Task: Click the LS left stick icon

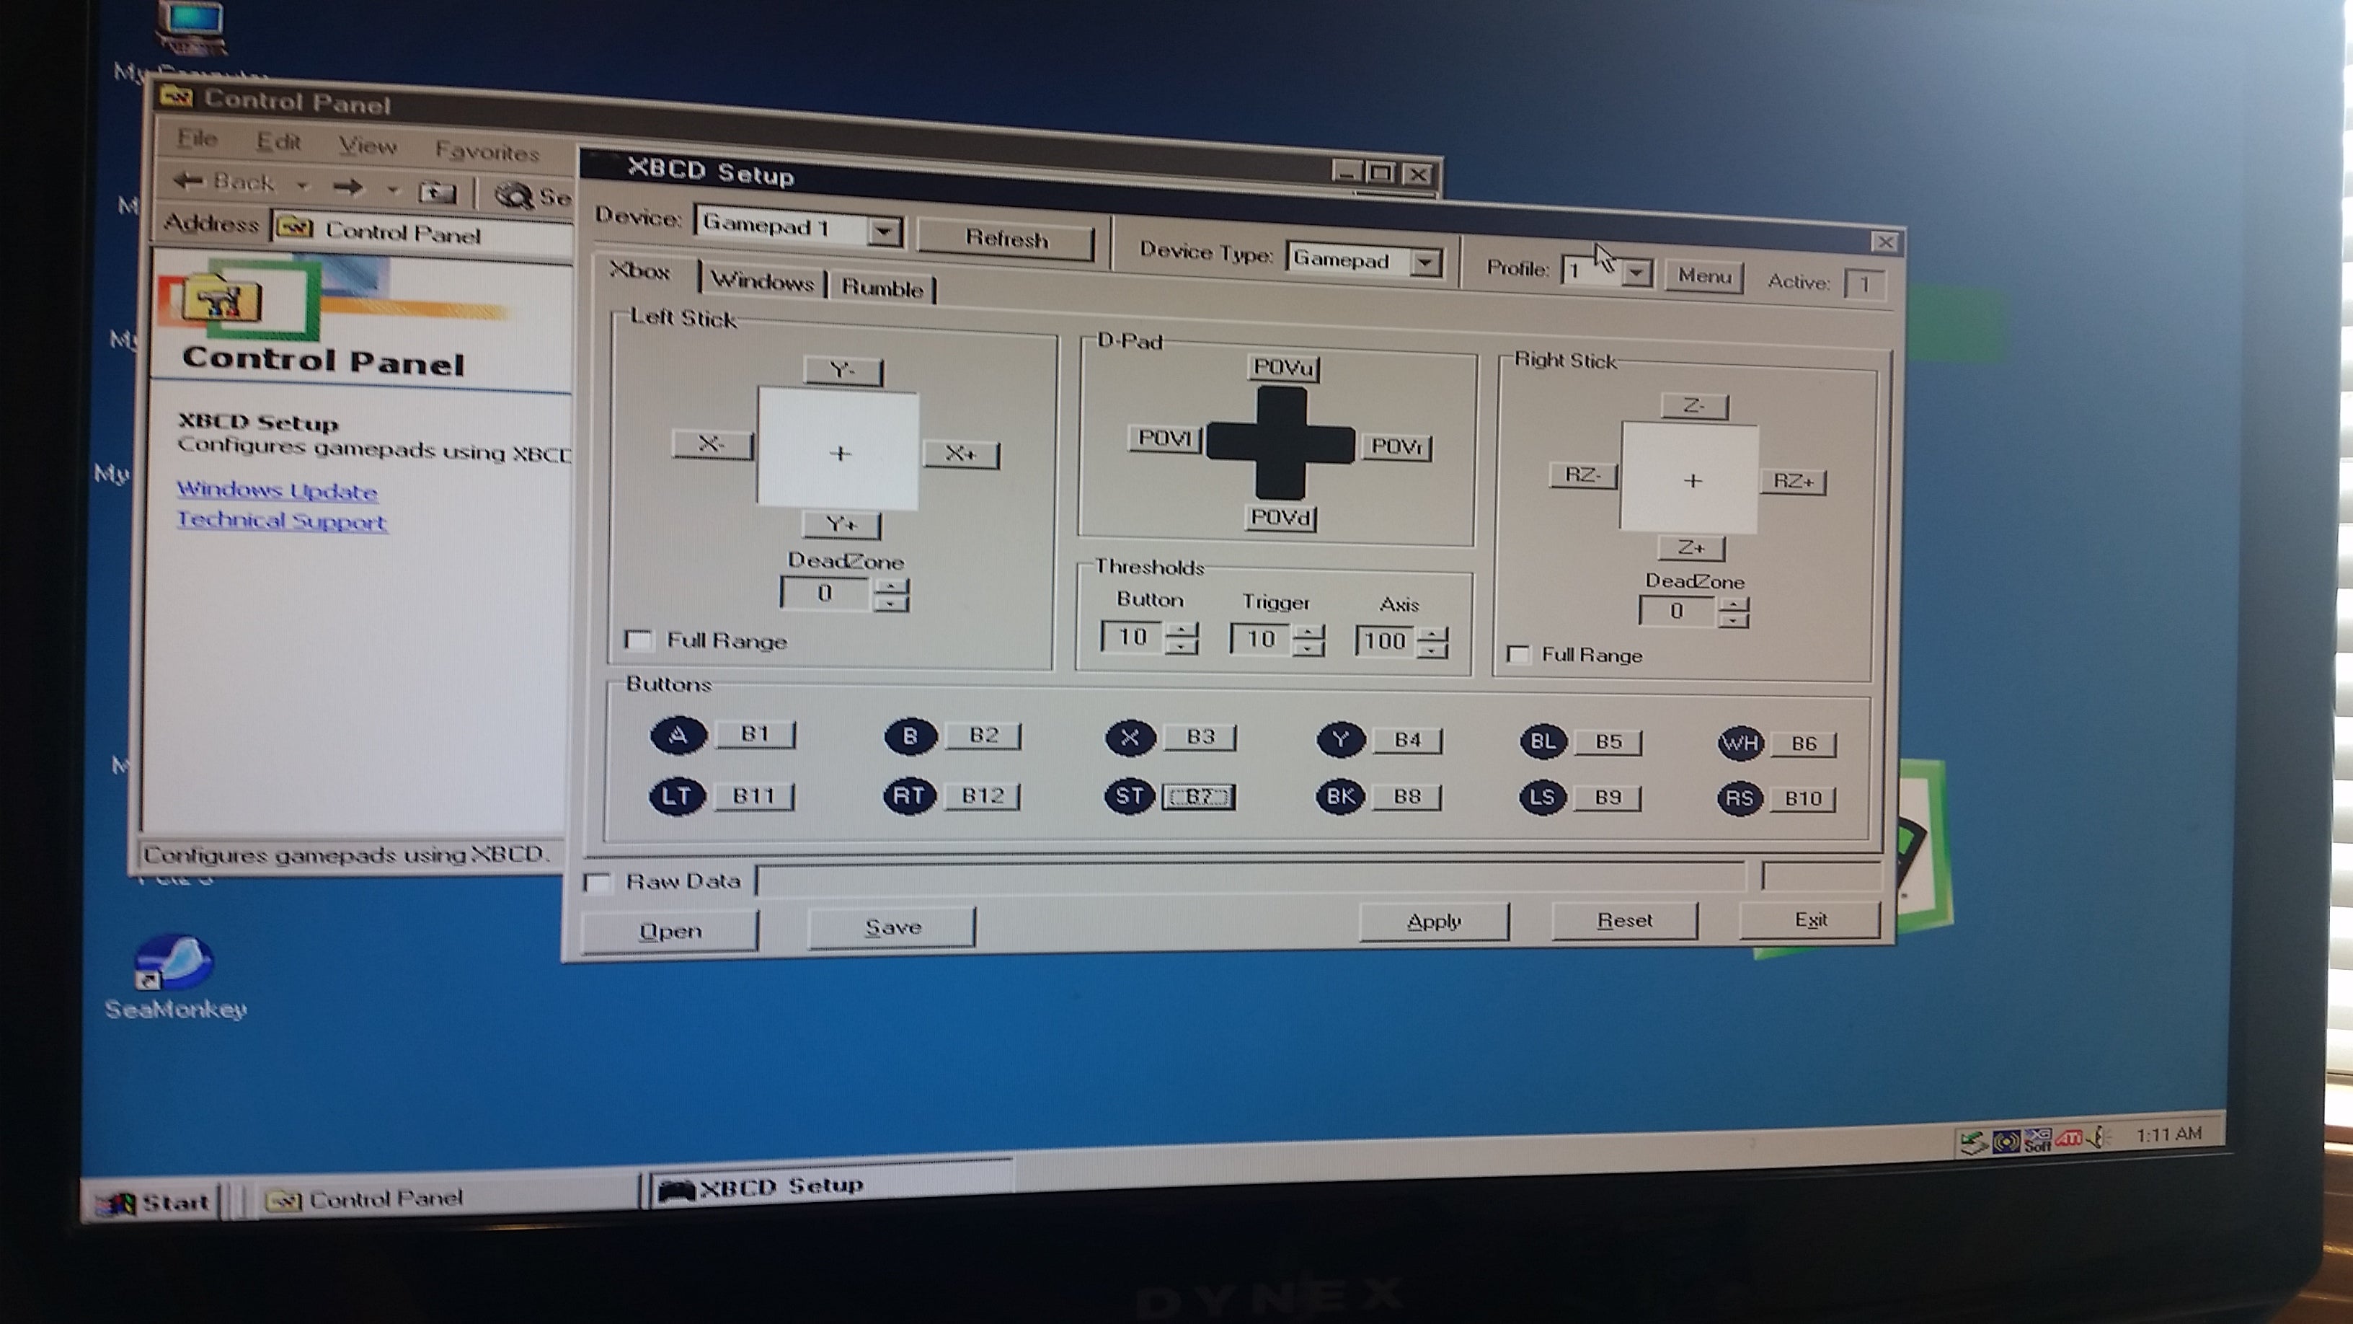Action: 1543,798
